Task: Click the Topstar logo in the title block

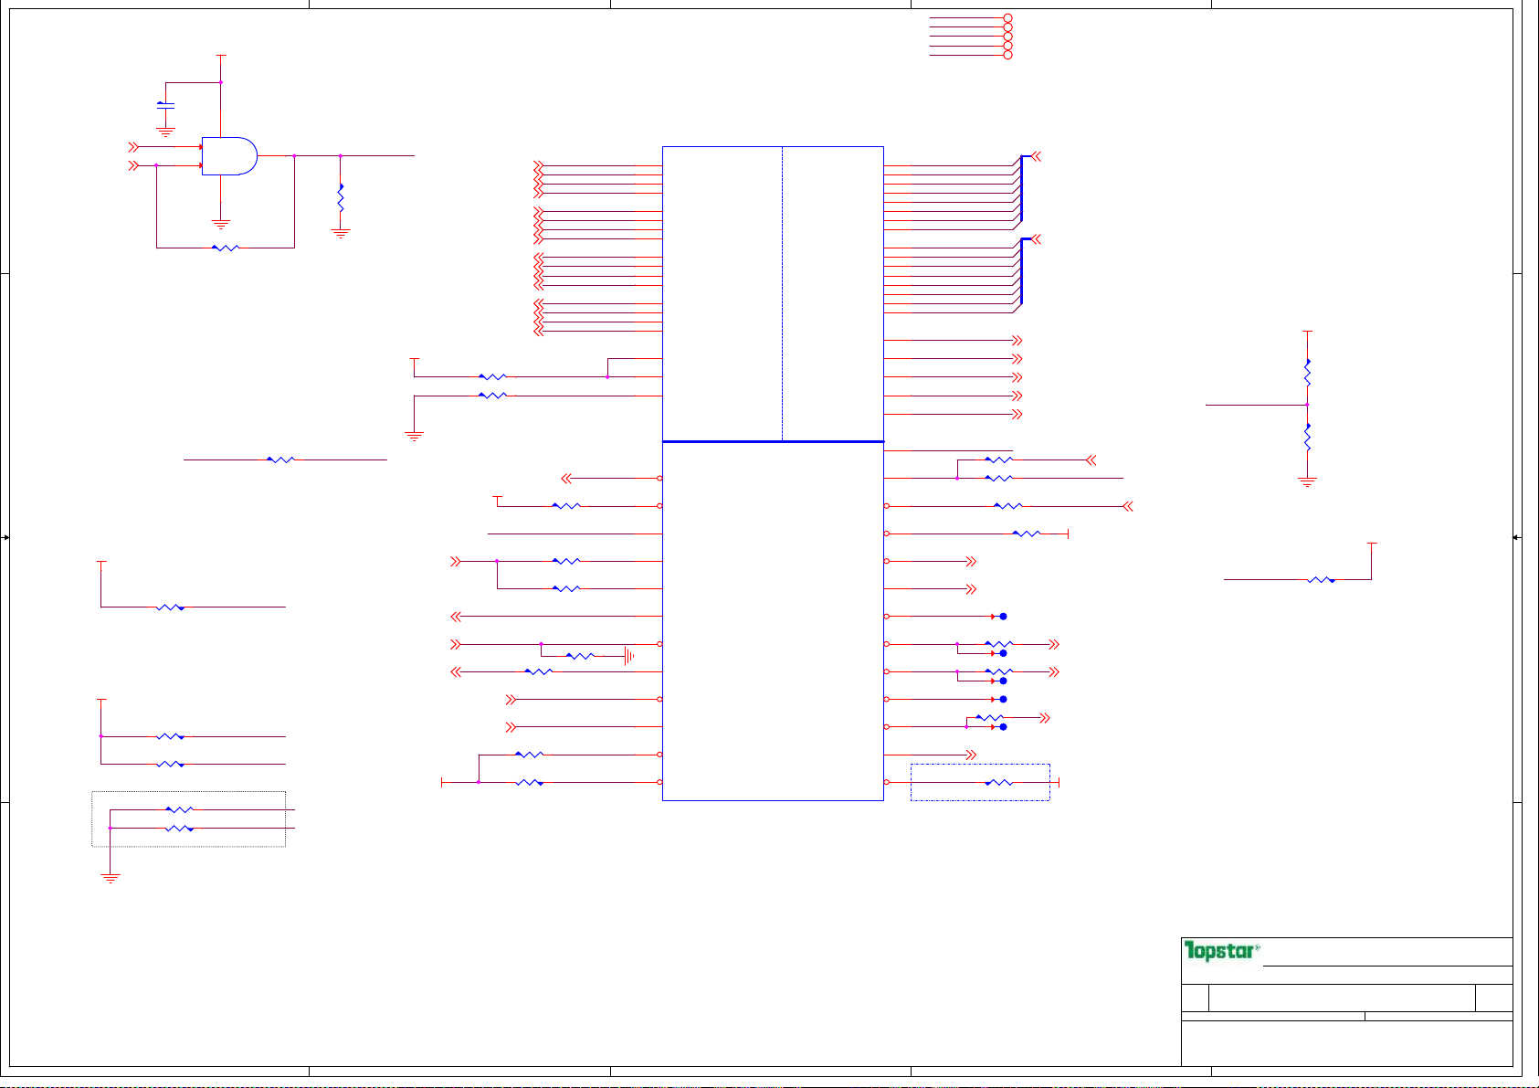Action: pos(1221,951)
